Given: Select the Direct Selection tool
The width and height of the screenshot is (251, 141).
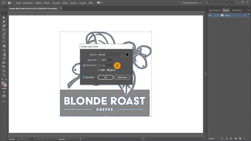Looking at the screenshot, I should 4,17.
